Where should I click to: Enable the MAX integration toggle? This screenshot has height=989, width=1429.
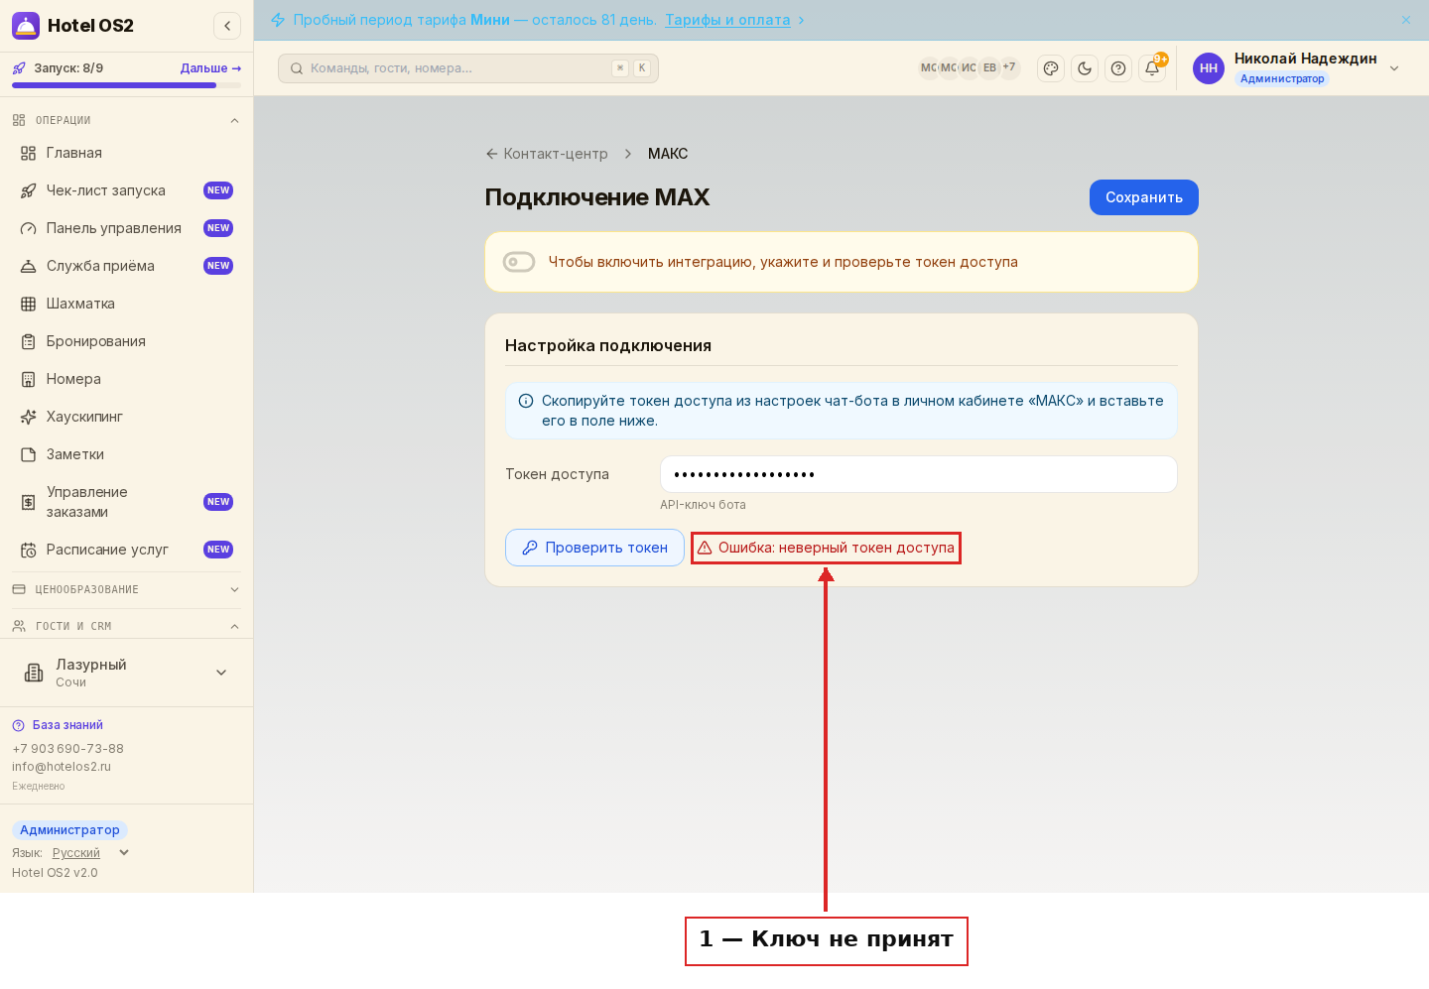coord(519,262)
